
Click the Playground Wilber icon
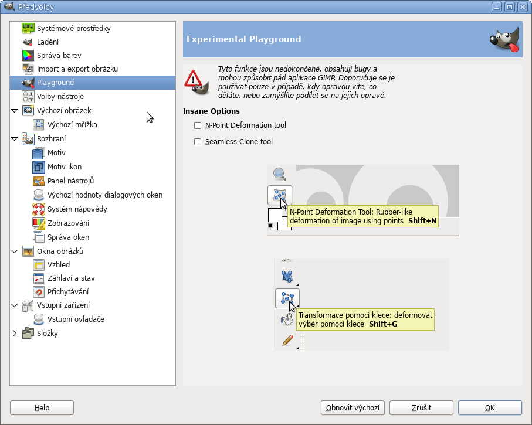(x=28, y=83)
